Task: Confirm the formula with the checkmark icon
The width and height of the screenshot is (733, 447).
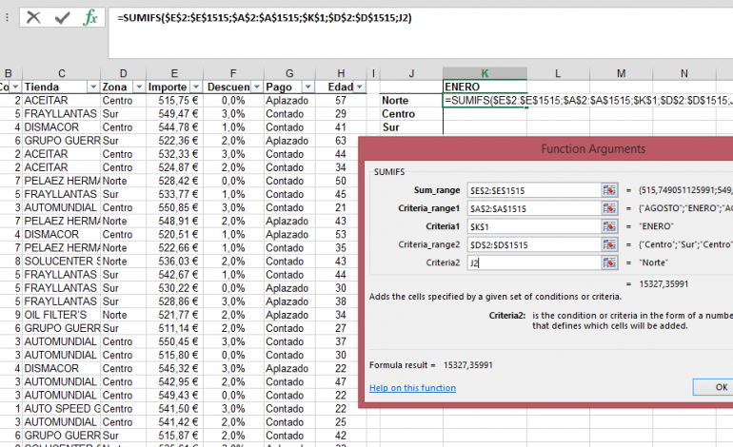Action: 62,18
